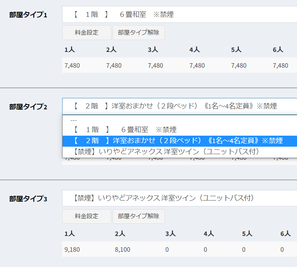This screenshot has width=297, height=267.
Task: Click 料金設定 button under 部屋タイプ3
Action: tap(87, 216)
